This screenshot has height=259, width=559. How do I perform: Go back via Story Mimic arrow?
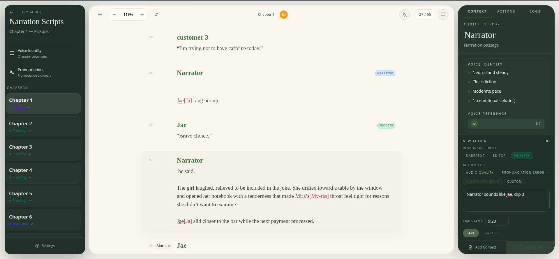click(x=11, y=12)
